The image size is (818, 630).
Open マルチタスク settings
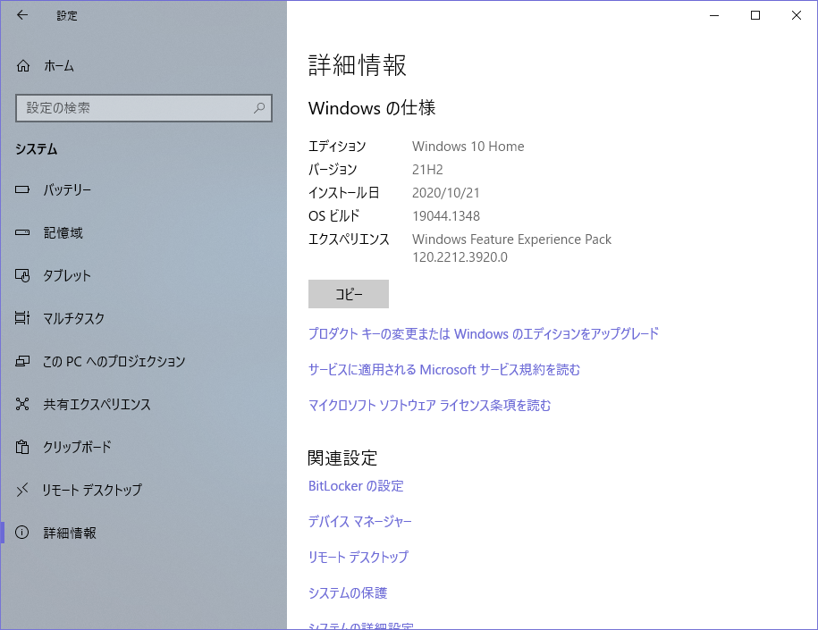pos(143,317)
